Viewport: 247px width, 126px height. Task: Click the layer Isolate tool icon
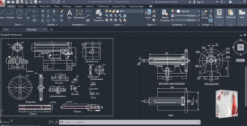(111, 16)
